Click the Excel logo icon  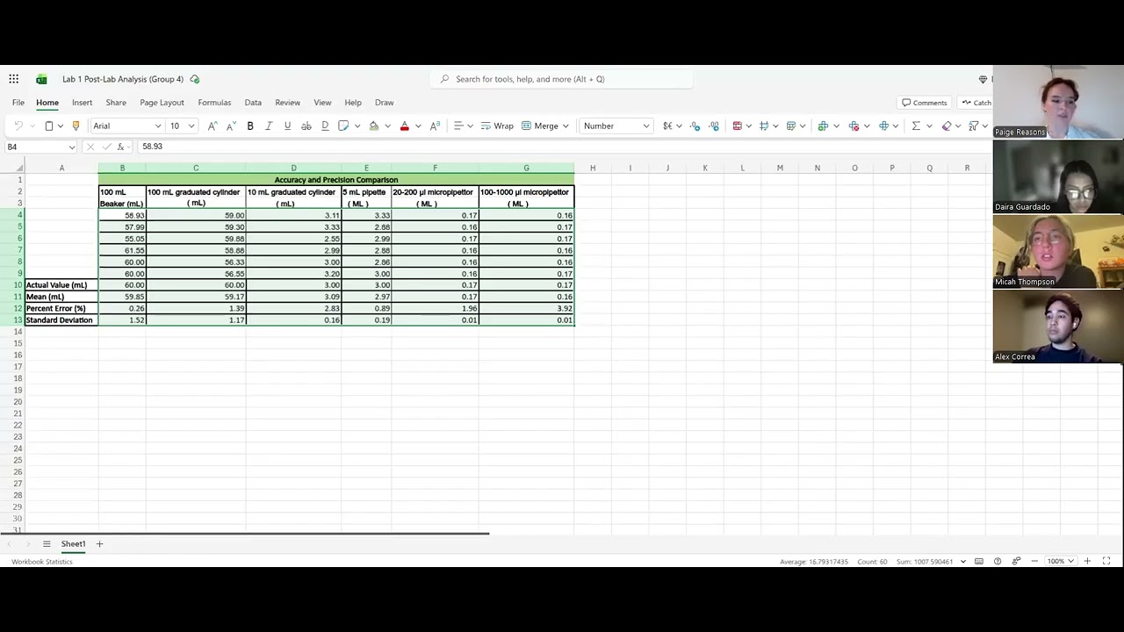tap(41, 79)
